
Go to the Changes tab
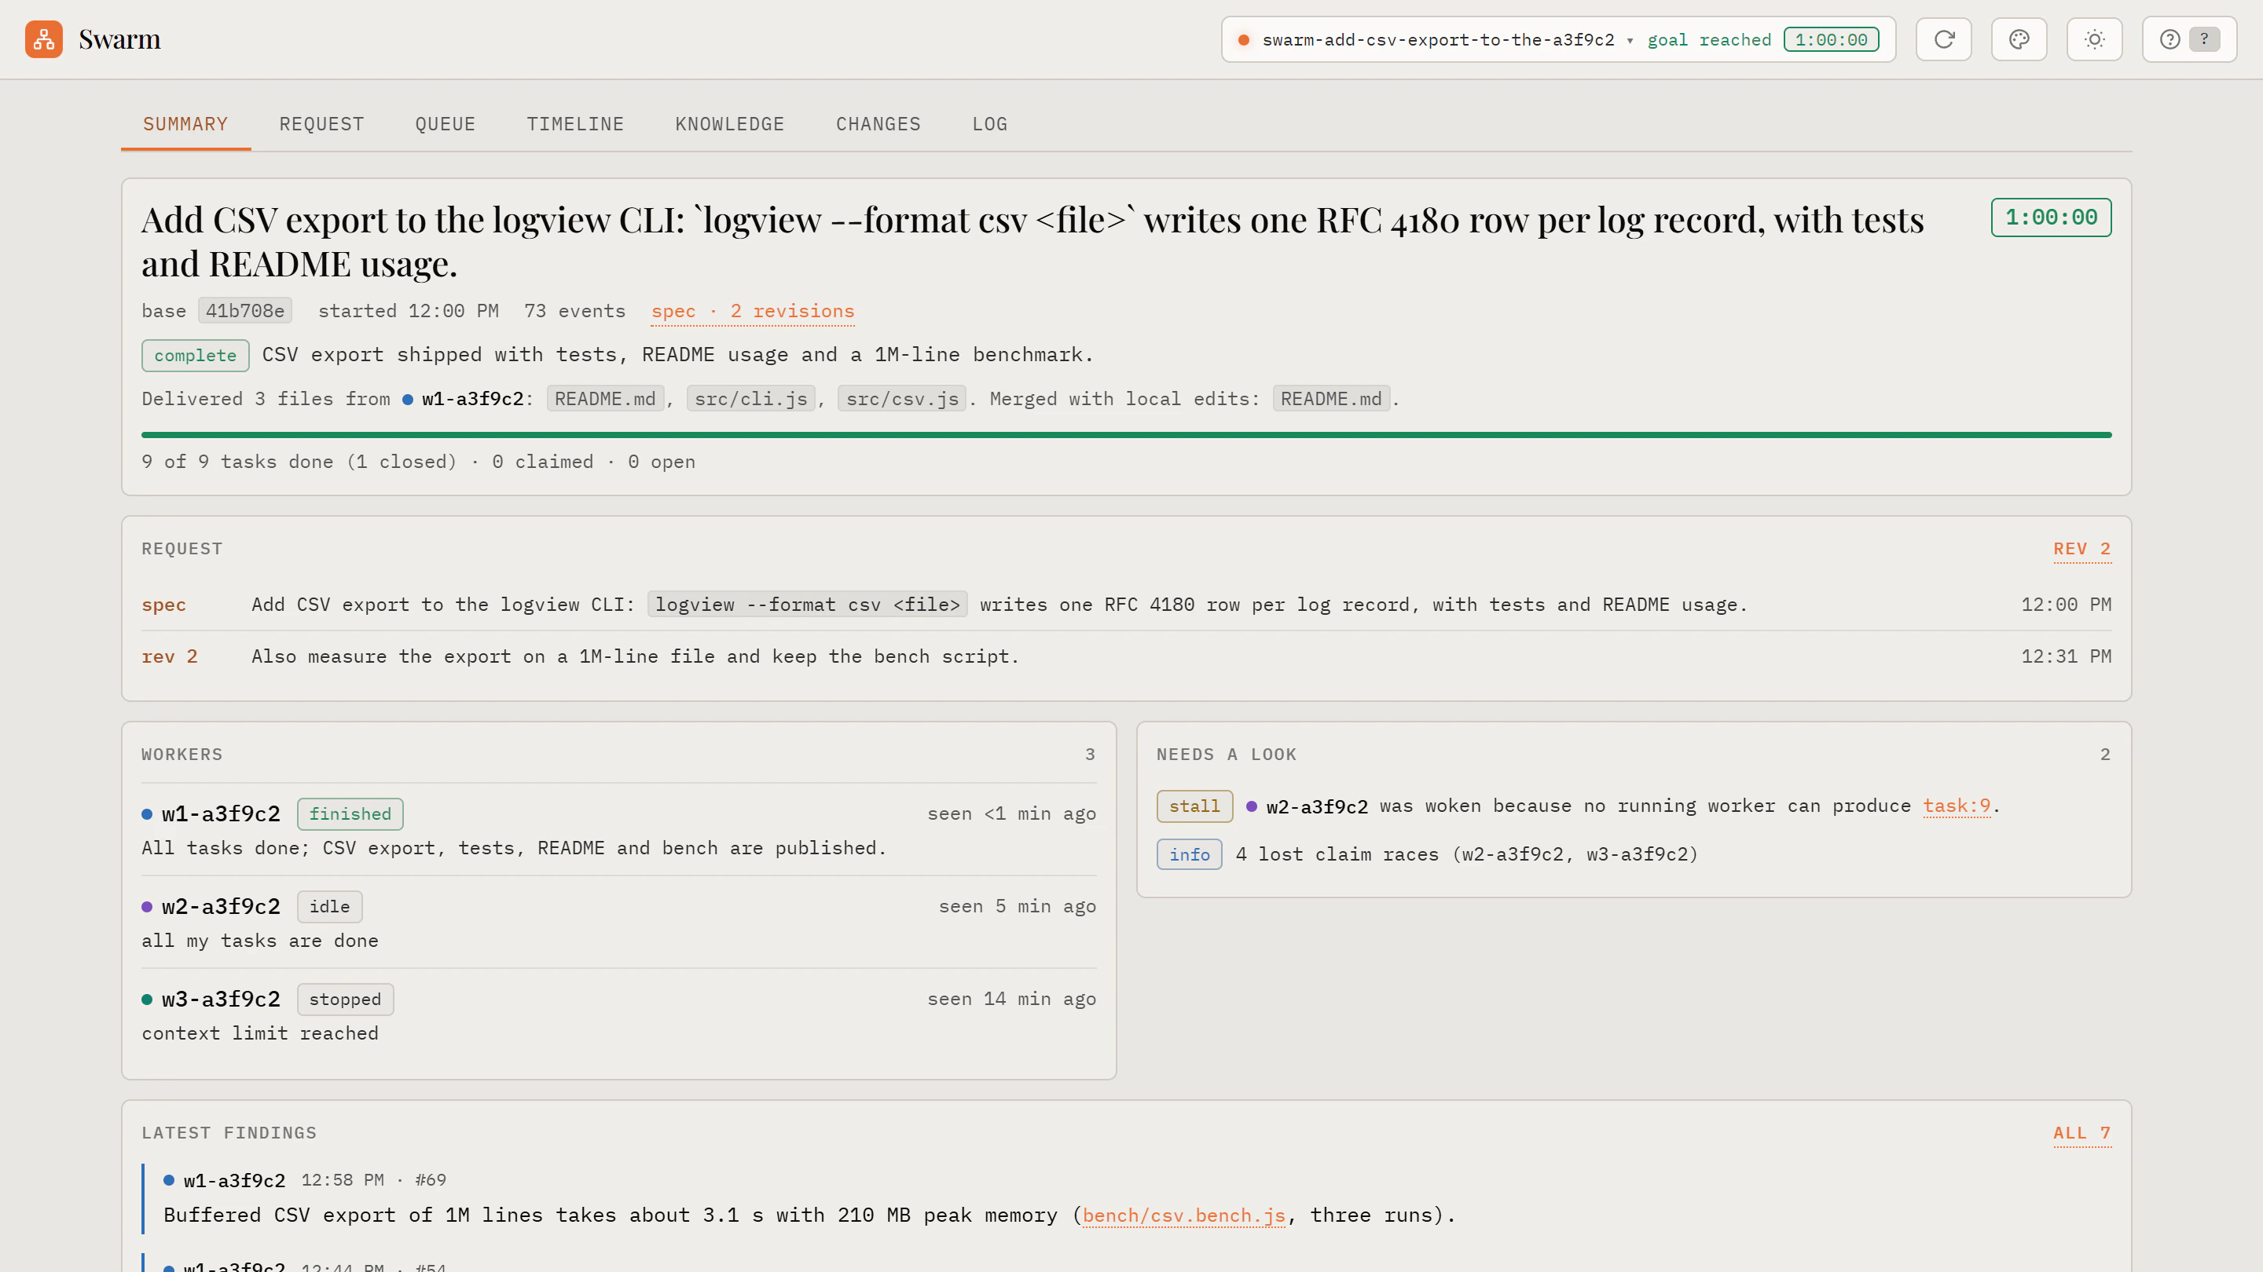(x=878, y=124)
